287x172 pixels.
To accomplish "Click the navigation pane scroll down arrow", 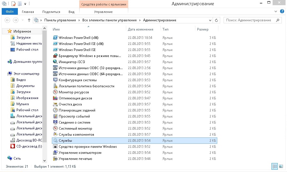I will coord(44,160).
